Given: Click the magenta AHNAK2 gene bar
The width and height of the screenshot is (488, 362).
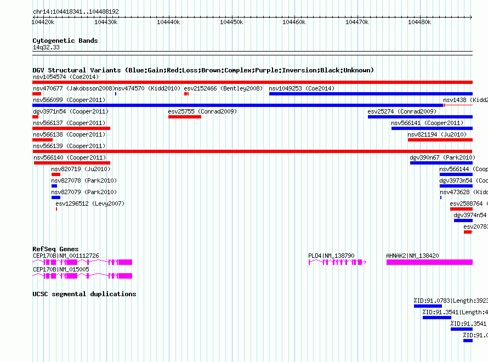Looking at the screenshot, I should tap(429, 262).
